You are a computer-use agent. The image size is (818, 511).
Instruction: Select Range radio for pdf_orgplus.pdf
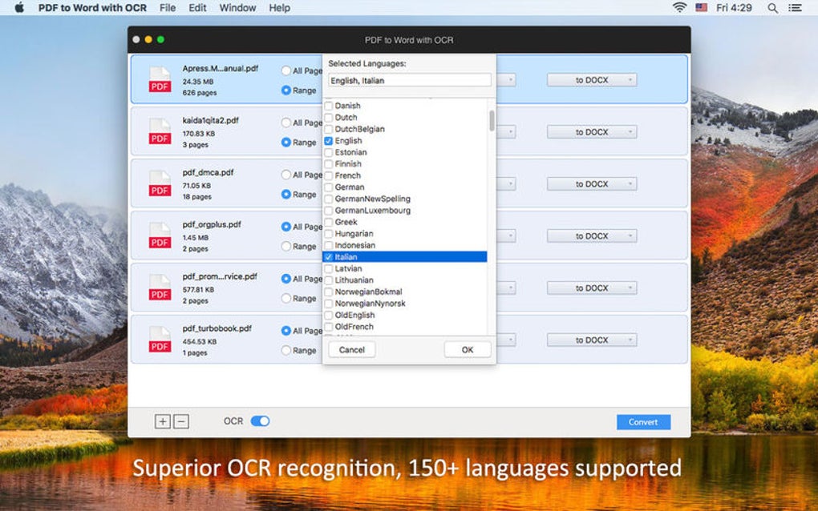click(285, 246)
